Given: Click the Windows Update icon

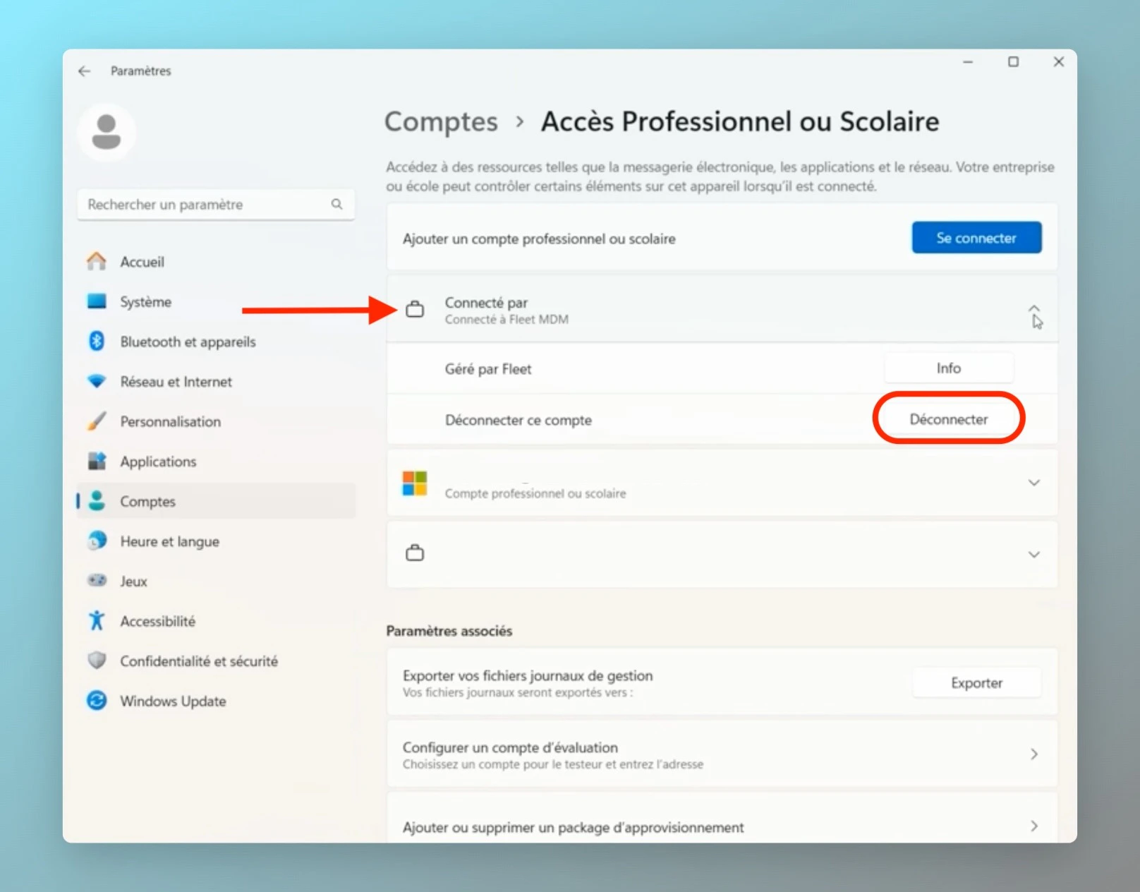Looking at the screenshot, I should click(96, 701).
